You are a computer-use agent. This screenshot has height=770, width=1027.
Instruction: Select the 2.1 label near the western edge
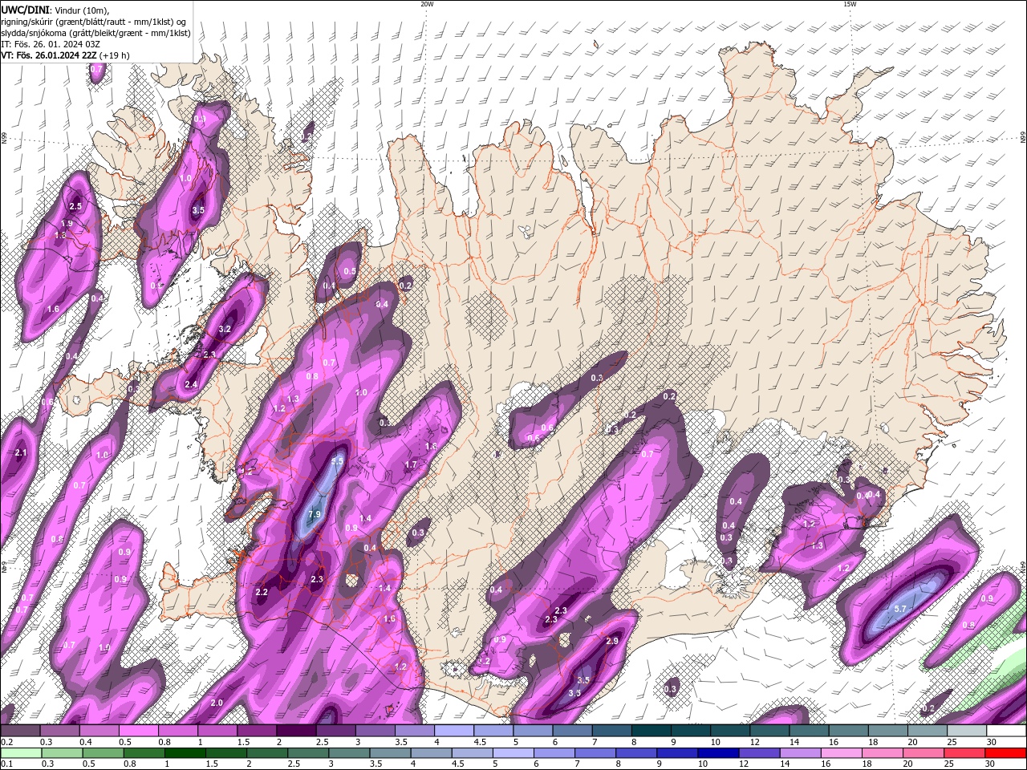pyautogui.click(x=21, y=453)
